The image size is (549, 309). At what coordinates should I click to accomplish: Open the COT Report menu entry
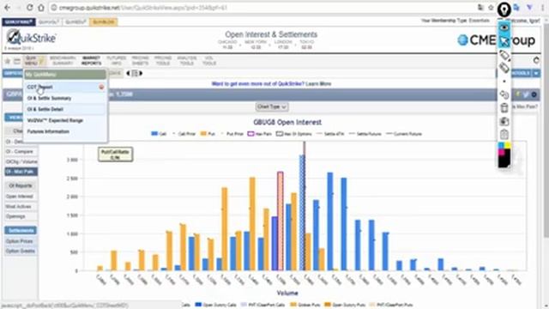coord(40,87)
